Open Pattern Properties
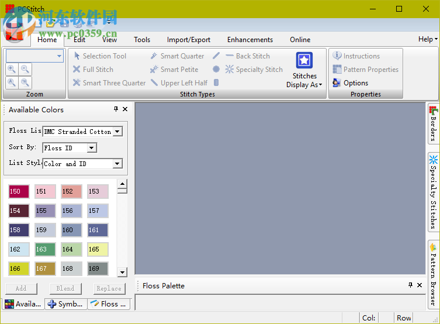Image resolution: width=440 pixels, height=324 pixels. point(365,70)
